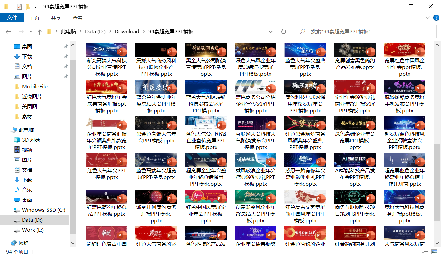Screen dimensions: 441x257
Task: Select 红色大气年会PPT模板.pptx
Action: (107, 167)
